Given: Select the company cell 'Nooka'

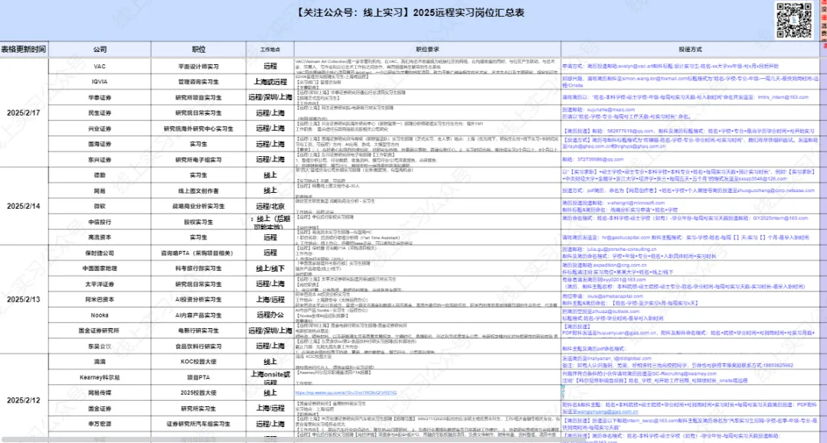Looking at the screenshot, I should click(x=100, y=315).
